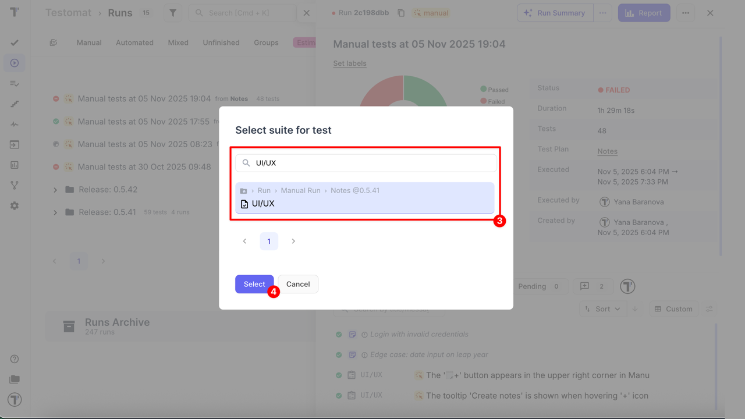Expand the Release: 0.5.42 folder

click(x=55, y=190)
